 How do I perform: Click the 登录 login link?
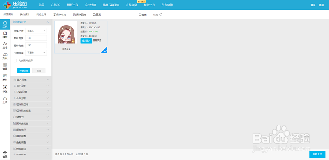pyautogui.click(x=313, y=5)
